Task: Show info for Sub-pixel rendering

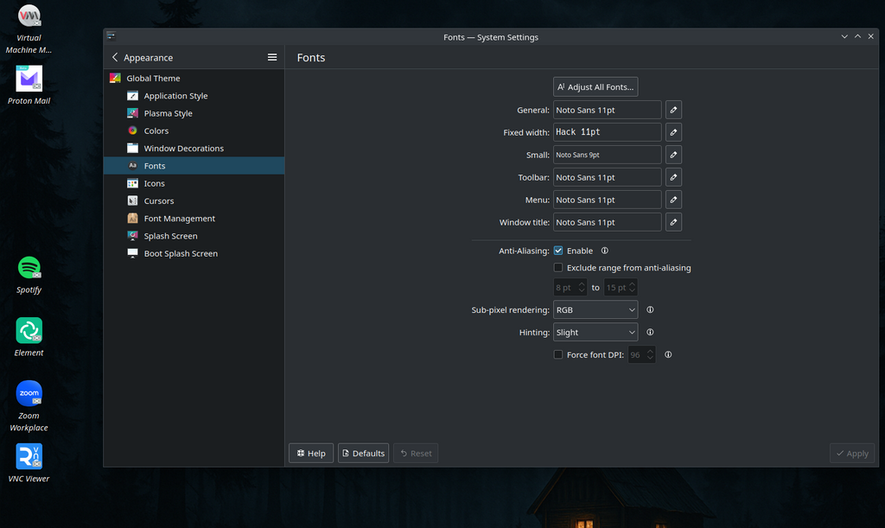Action: click(x=650, y=309)
